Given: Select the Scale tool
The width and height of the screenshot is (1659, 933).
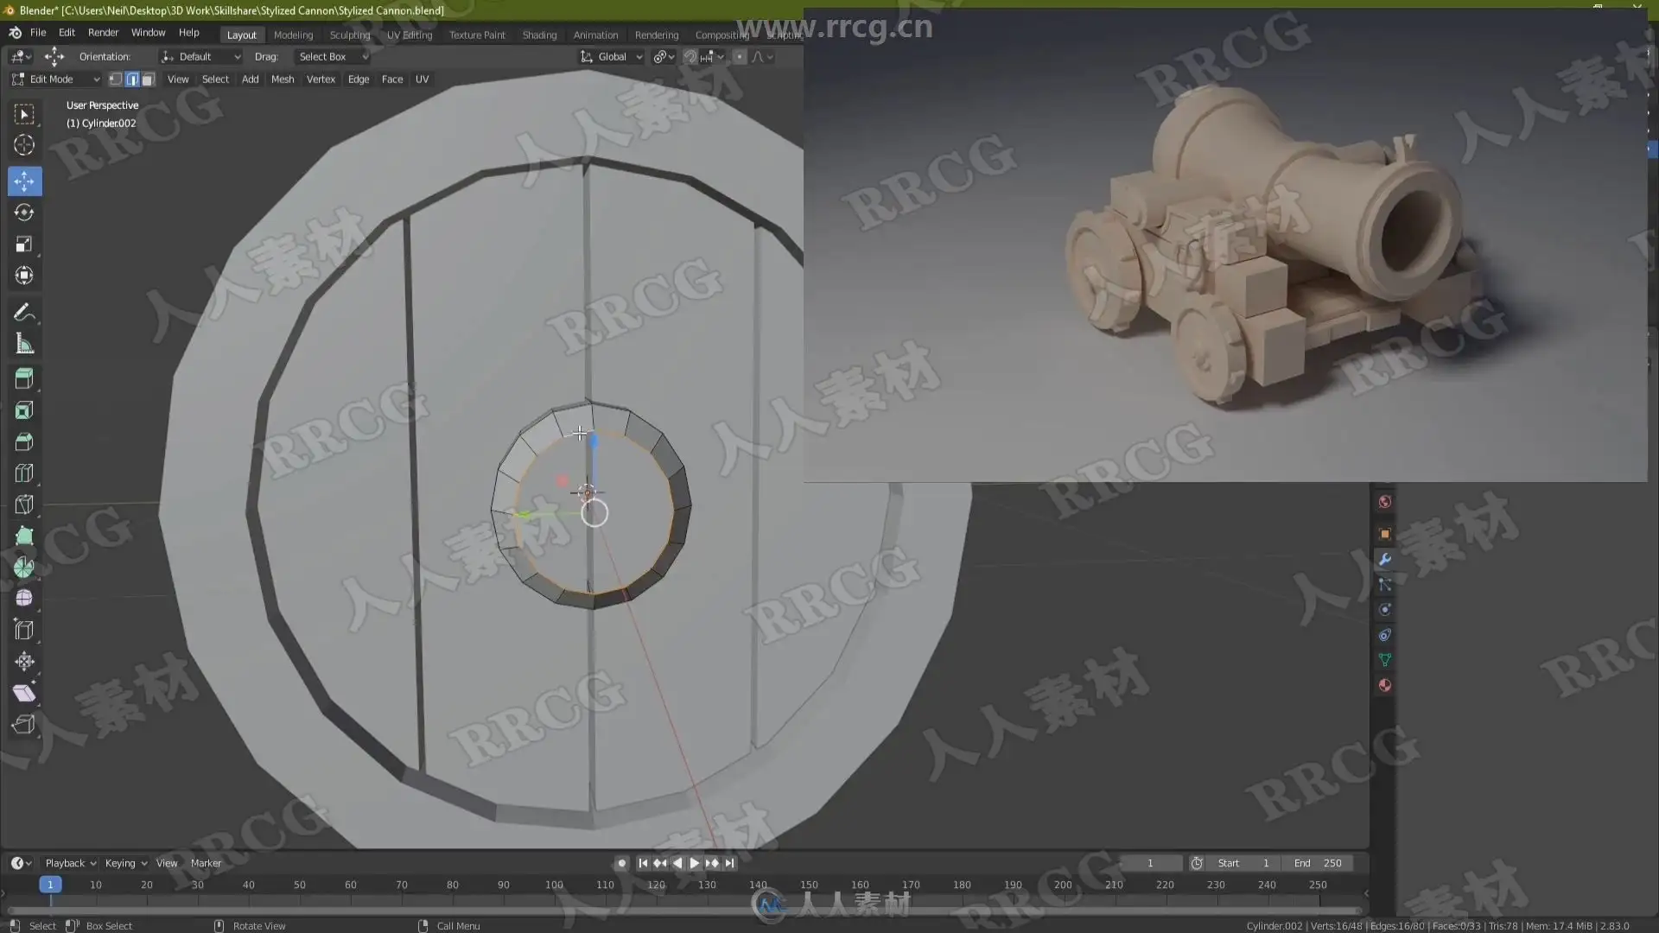Looking at the screenshot, I should tap(24, 244).
